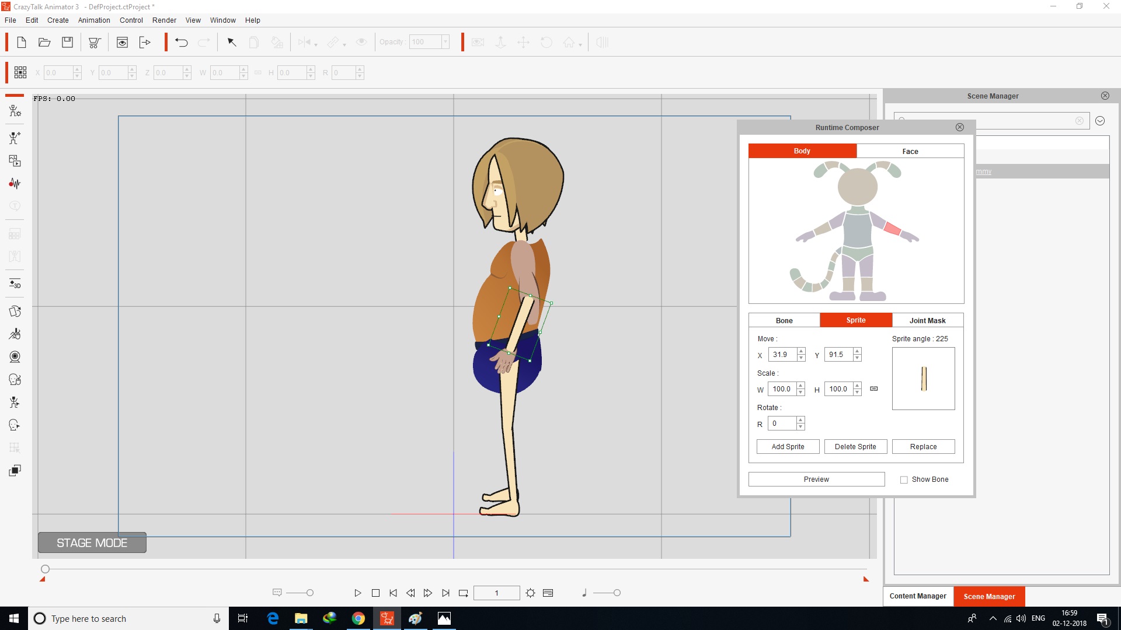Toggle the caption display icon on playback bar

coord(277,593)
